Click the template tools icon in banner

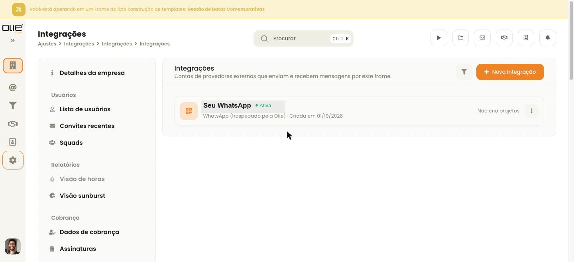coord(19,9)
